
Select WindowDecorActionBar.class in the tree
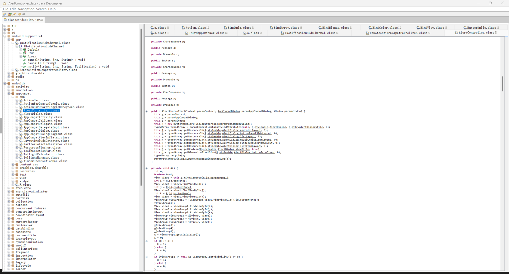tap(45, 161)
